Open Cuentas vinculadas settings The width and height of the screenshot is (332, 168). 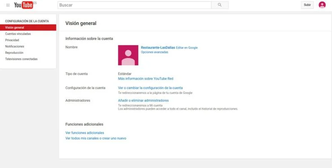click(x=18, y=34)
